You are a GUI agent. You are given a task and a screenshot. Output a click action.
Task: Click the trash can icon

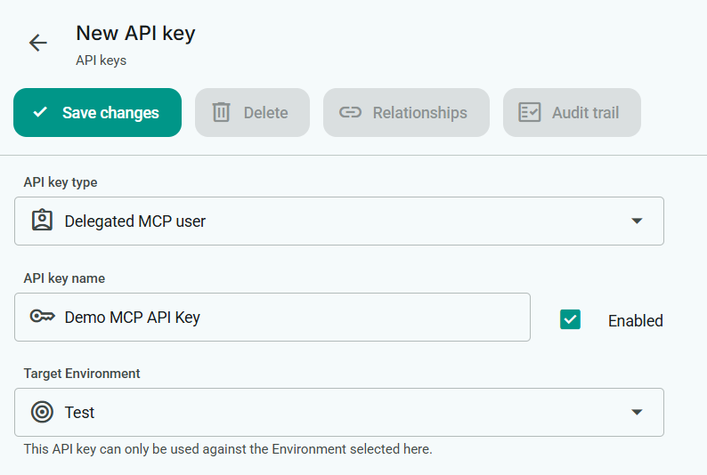tap(221, 113)
